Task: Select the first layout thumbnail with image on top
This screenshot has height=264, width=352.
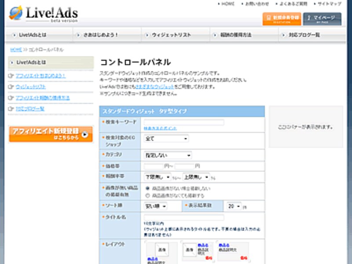Action: (x=161, y=252)
